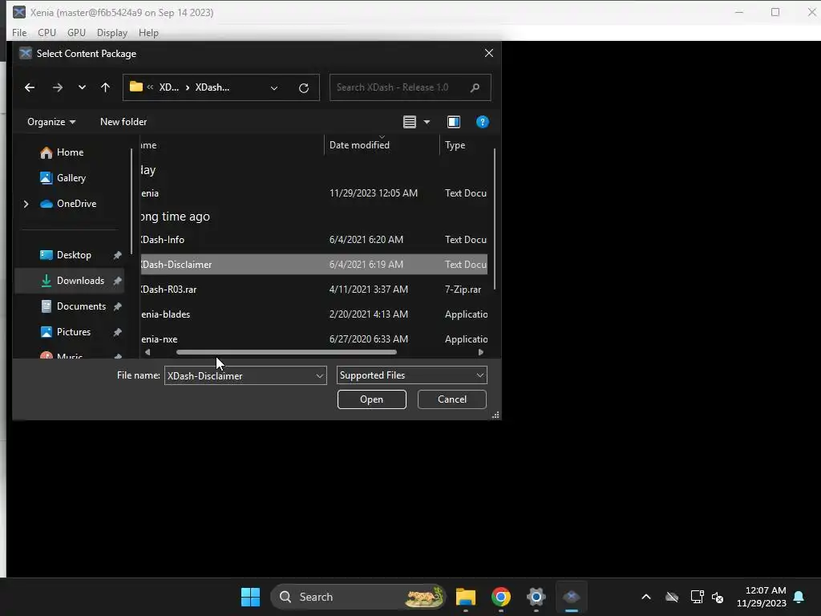Click the pin icon next to Desktop
Screen dimensions: 821x616
pos(117,255)
